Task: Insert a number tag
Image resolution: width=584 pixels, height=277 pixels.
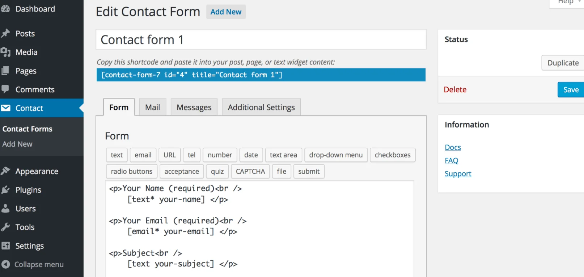Action: pyautogui.click(x=220, y=155)
